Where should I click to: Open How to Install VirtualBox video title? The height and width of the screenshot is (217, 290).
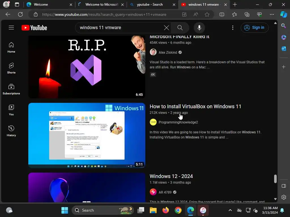pyautogui.click(x=195, y=106)
